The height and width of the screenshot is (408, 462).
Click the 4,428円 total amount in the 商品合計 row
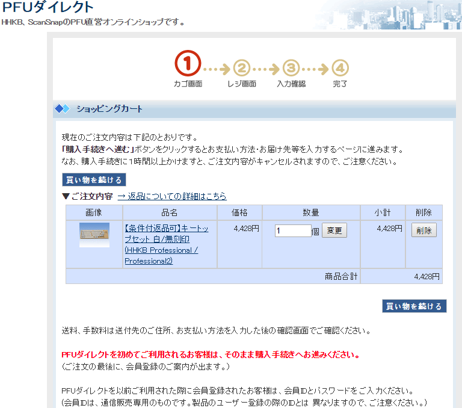(427, 277)
